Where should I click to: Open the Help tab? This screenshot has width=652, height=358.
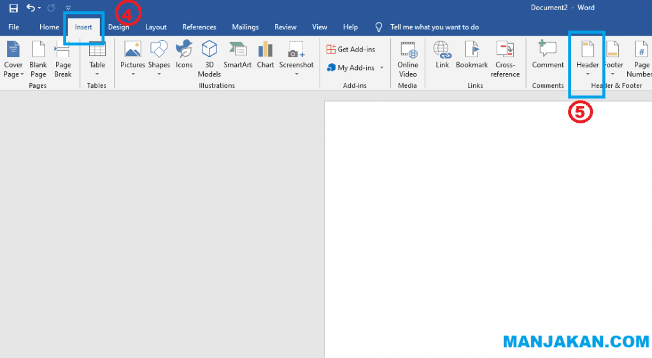(350, 27)
